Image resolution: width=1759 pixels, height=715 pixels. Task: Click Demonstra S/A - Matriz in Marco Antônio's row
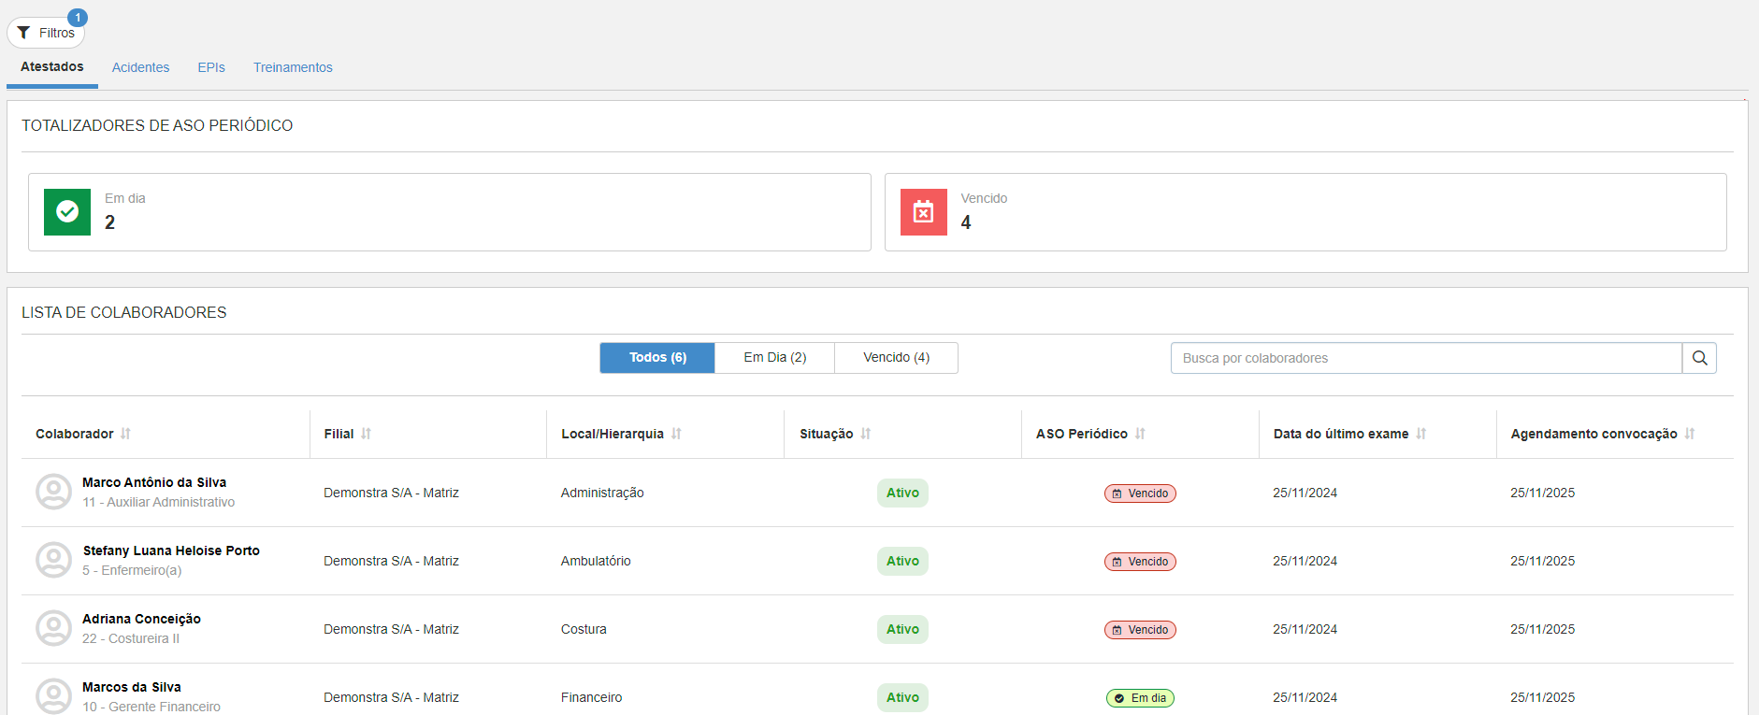click(391, 493)
